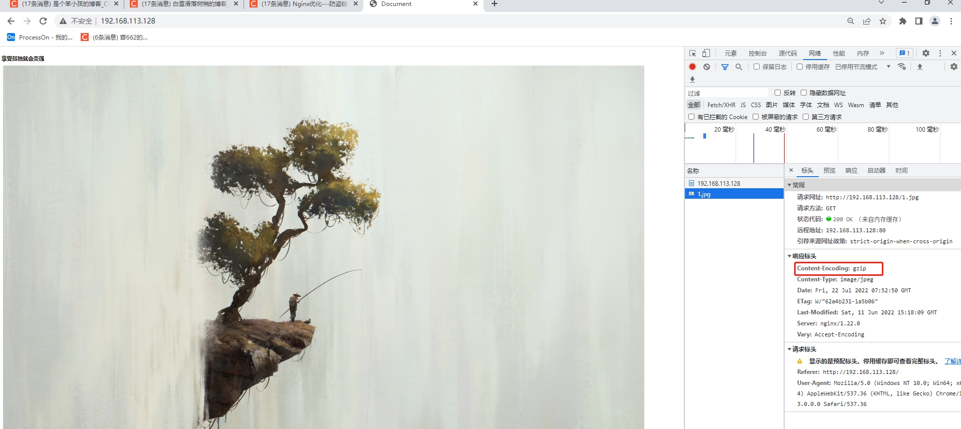961x429 pixels.
Task: Open DevTools main settings gear
Action: click(x=926, y=53)
